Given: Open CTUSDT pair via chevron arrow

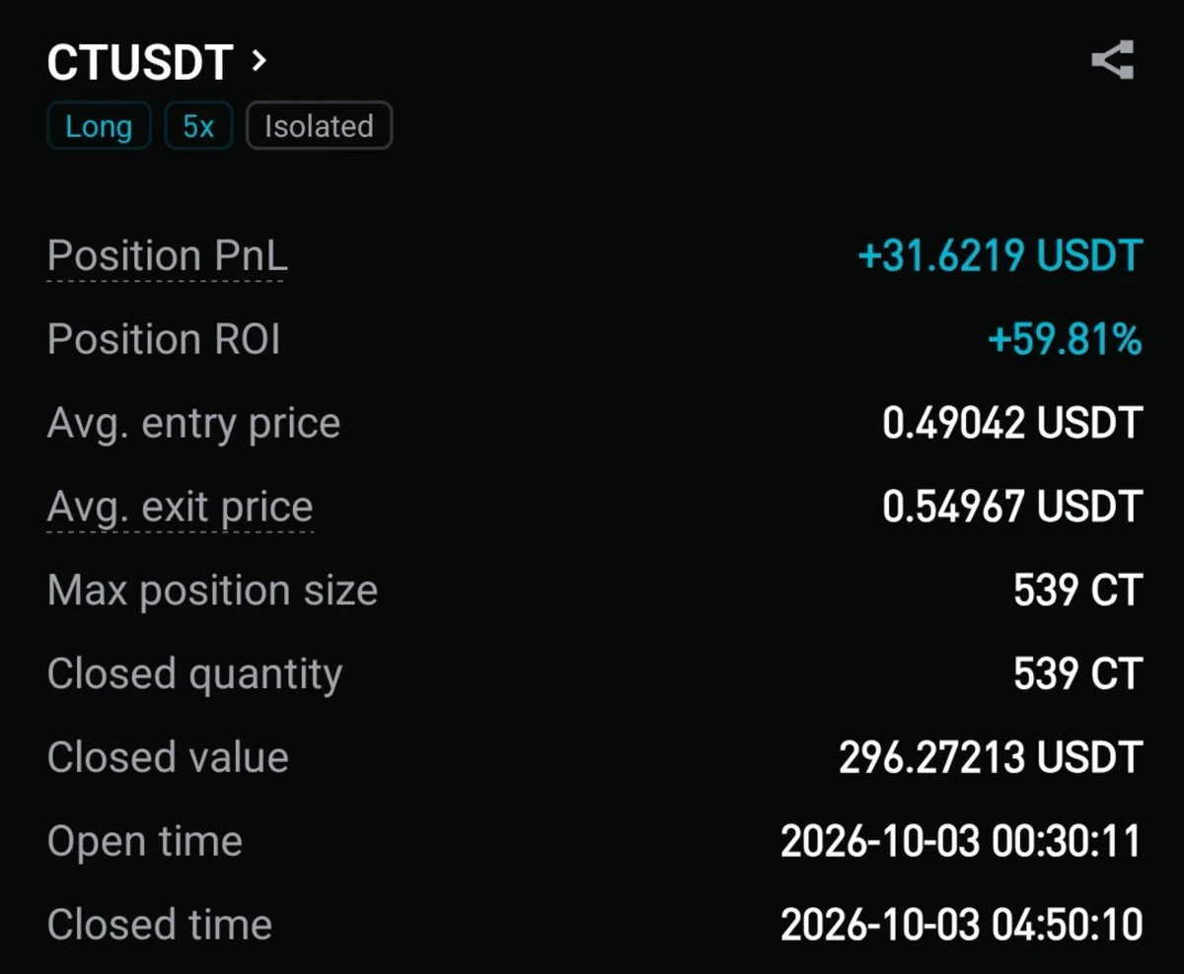Looking at the screenshot, I should (259, 62).
